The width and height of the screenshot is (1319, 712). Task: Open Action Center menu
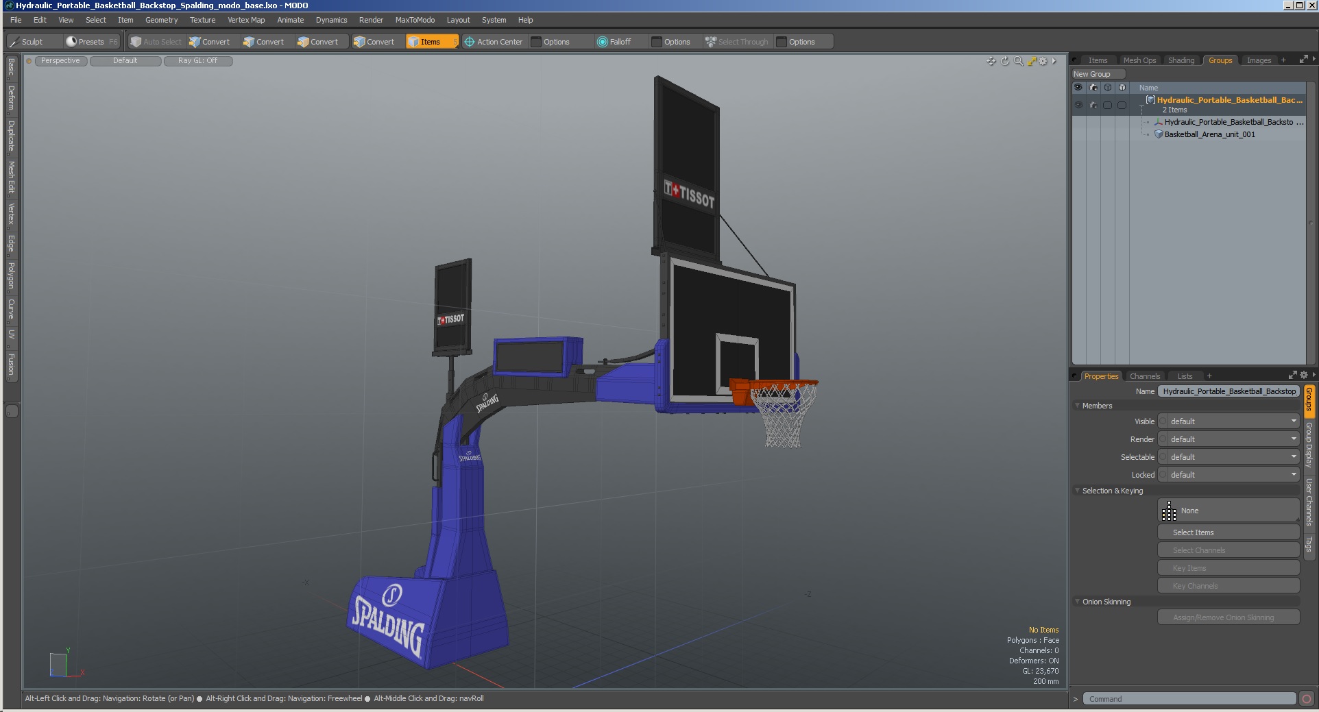click(493, 42)
